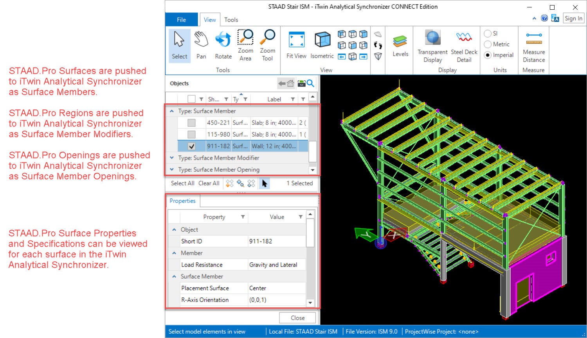Click the footprints walk view icon

pos(378,46)
